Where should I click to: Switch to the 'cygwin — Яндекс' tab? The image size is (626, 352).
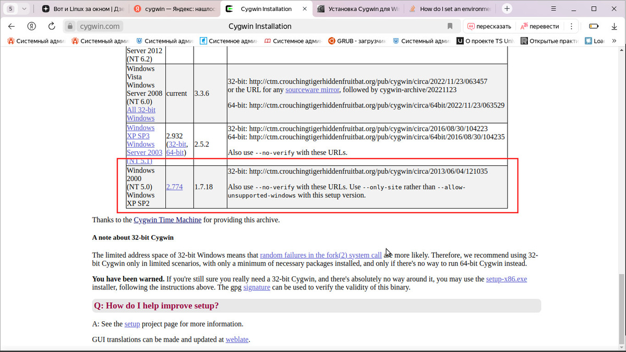tap(174, 9)
